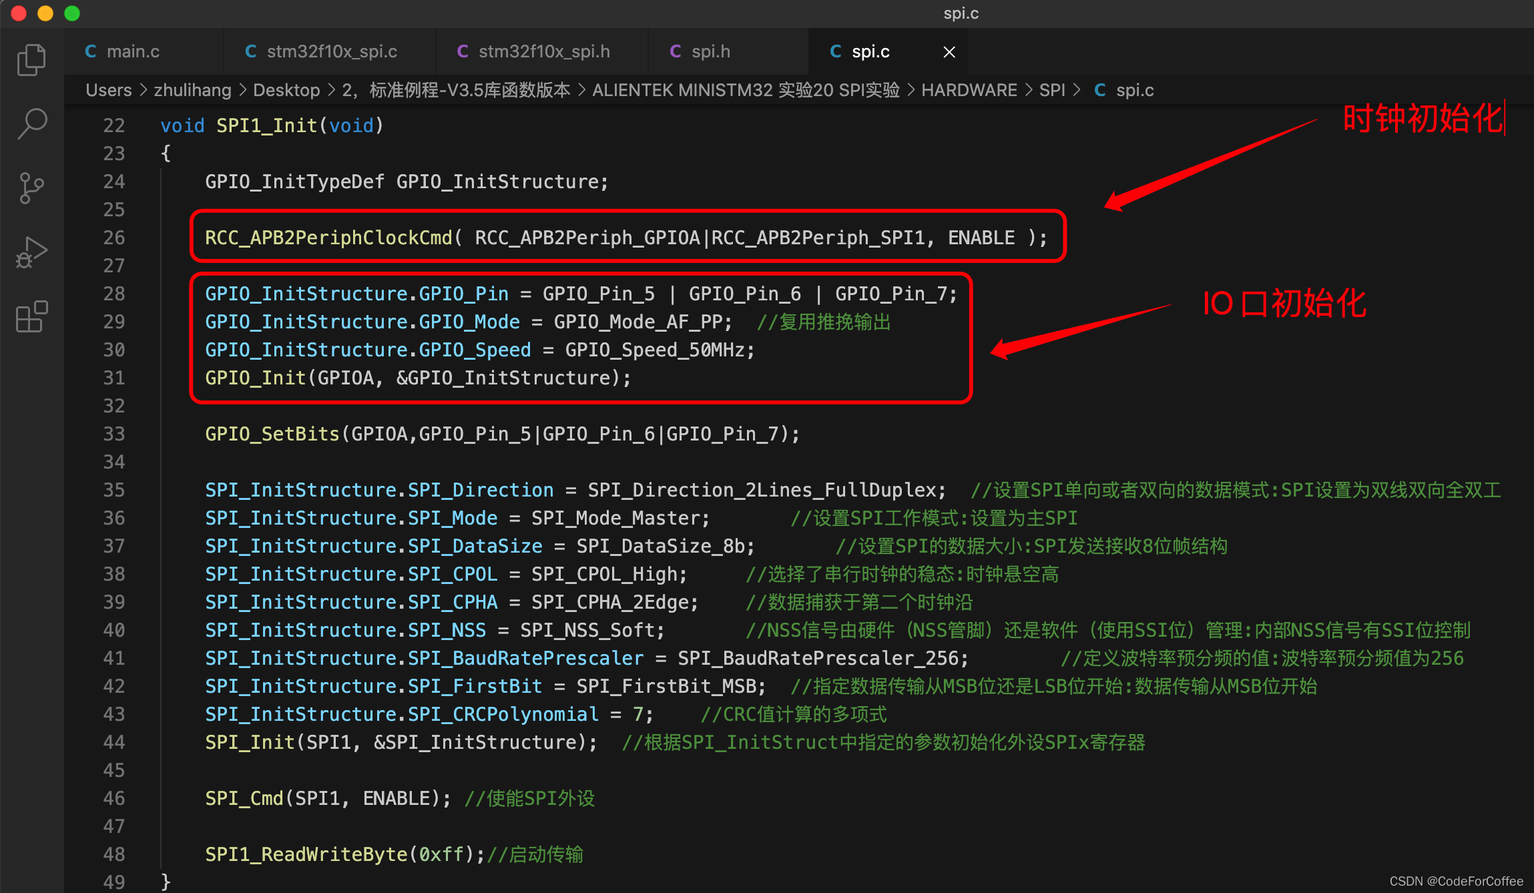Open the HARDWARE breadcrumb dropdown
Viewport: 1534px width, 893px height.
point(969,89)
